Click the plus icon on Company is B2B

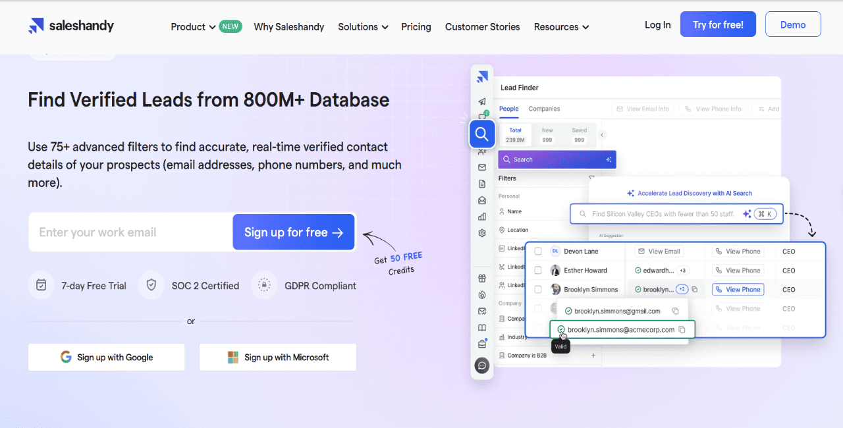coord(593,356)
